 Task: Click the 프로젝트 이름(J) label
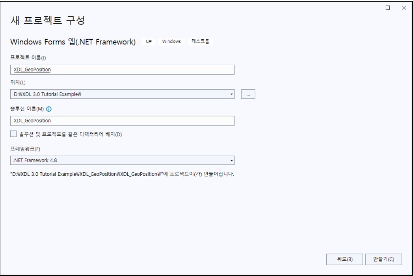(x=28, y=57)
